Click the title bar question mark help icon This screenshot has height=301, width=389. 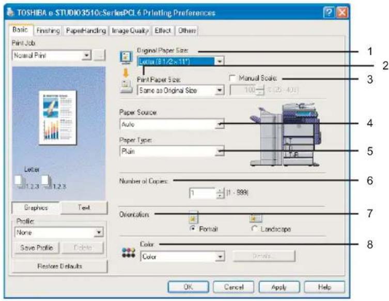pos(329,12)
